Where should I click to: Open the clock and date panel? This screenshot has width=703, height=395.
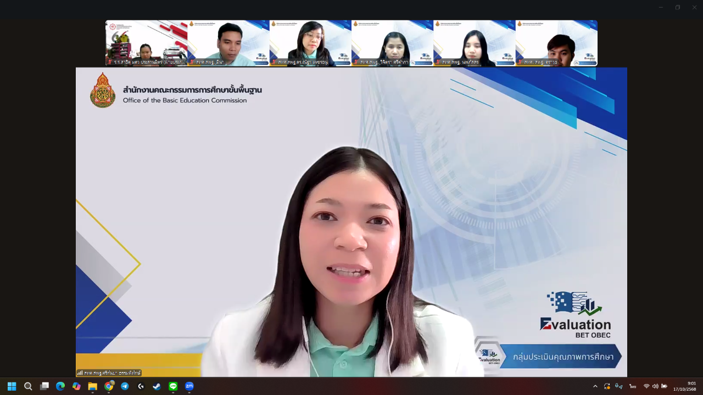[x=684, y=386]
